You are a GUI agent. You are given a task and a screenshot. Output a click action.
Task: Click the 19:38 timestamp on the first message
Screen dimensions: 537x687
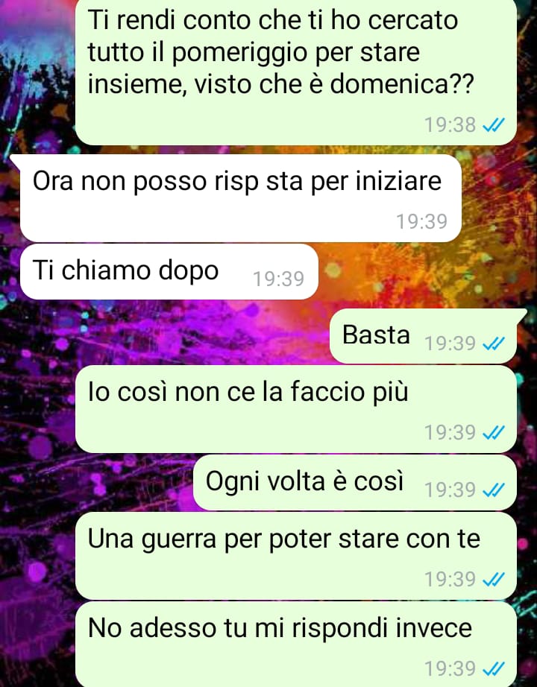point(450,125)
